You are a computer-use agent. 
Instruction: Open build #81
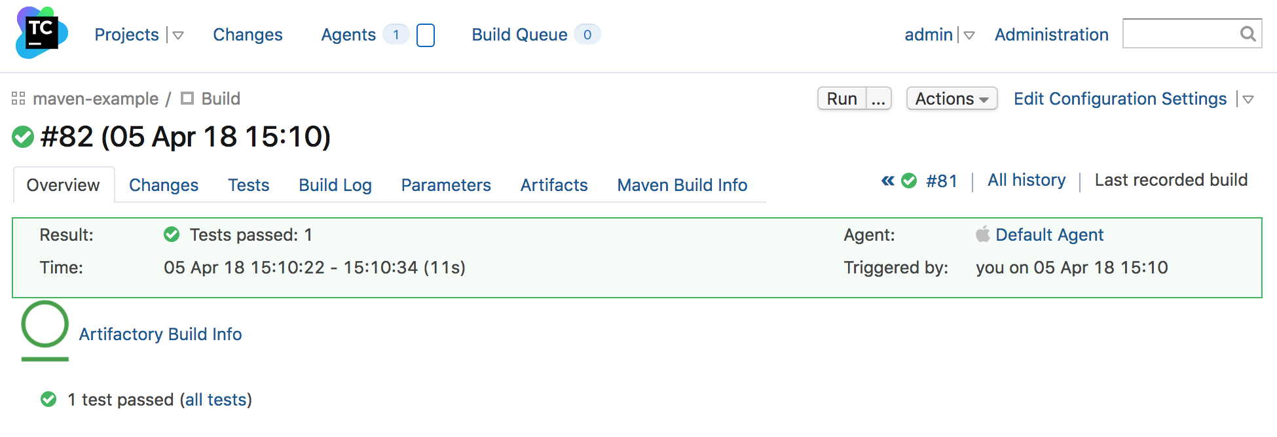tap(942, 181)
